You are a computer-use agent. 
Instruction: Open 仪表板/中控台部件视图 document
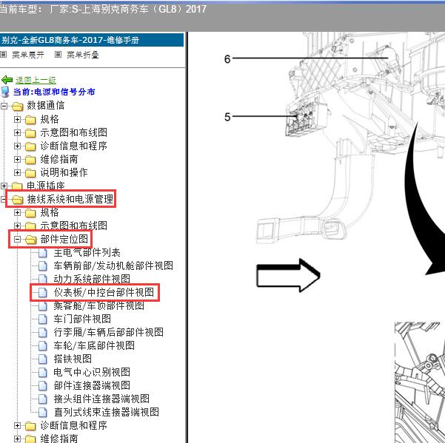pos(104,292)
